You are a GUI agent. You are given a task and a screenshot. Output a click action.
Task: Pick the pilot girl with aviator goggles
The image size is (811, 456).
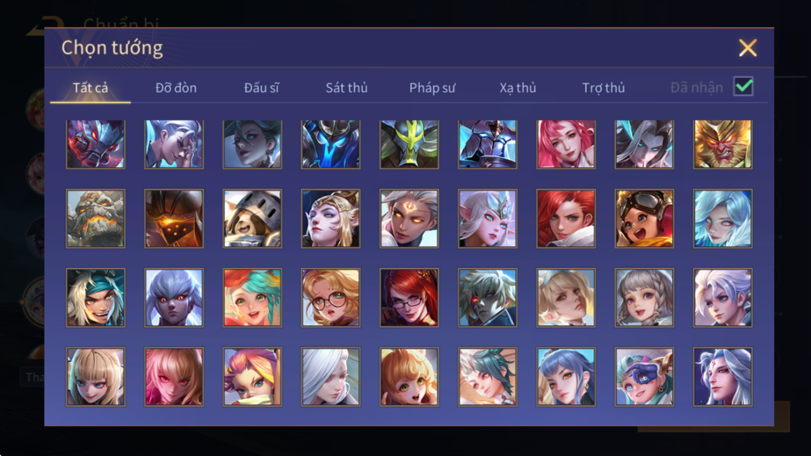644,218
